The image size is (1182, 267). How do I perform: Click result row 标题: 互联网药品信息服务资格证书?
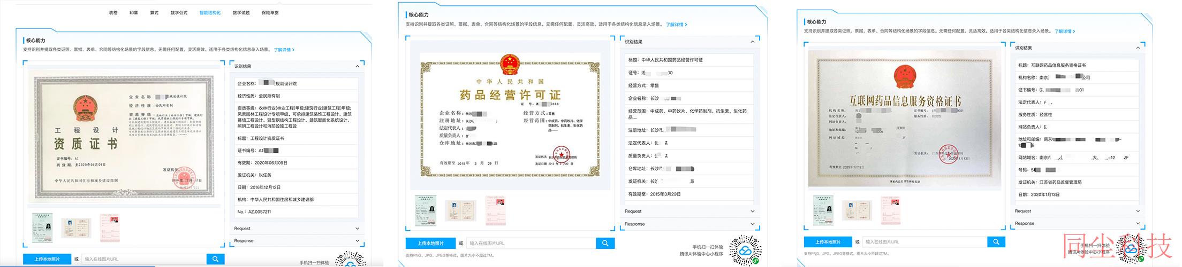1077,65
